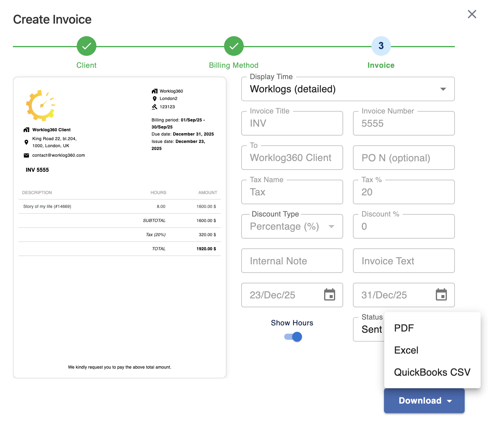Choose PDF from the download menu
The width and height of the screenshot is (488, 433).
432,328
